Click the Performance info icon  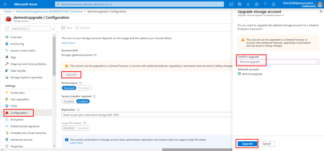coord(80,83)
